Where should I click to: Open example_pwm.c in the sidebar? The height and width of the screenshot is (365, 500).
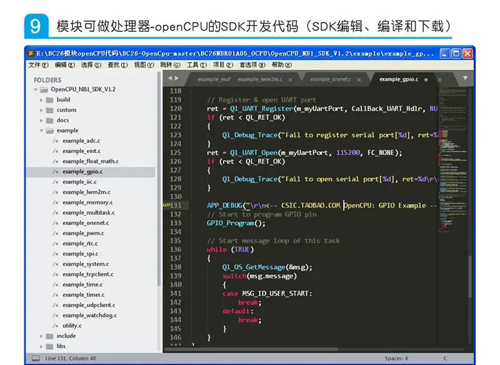click(83, 233)
